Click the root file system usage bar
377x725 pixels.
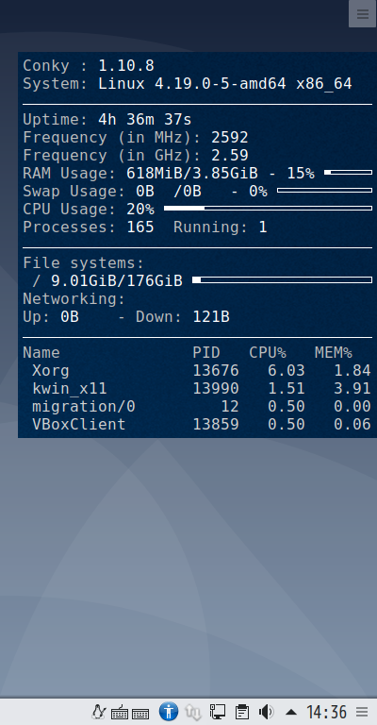tap(283, 279)
